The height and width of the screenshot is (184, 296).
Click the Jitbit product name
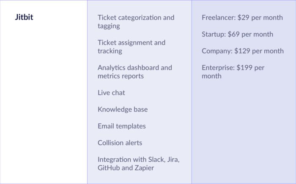[24, 18]
